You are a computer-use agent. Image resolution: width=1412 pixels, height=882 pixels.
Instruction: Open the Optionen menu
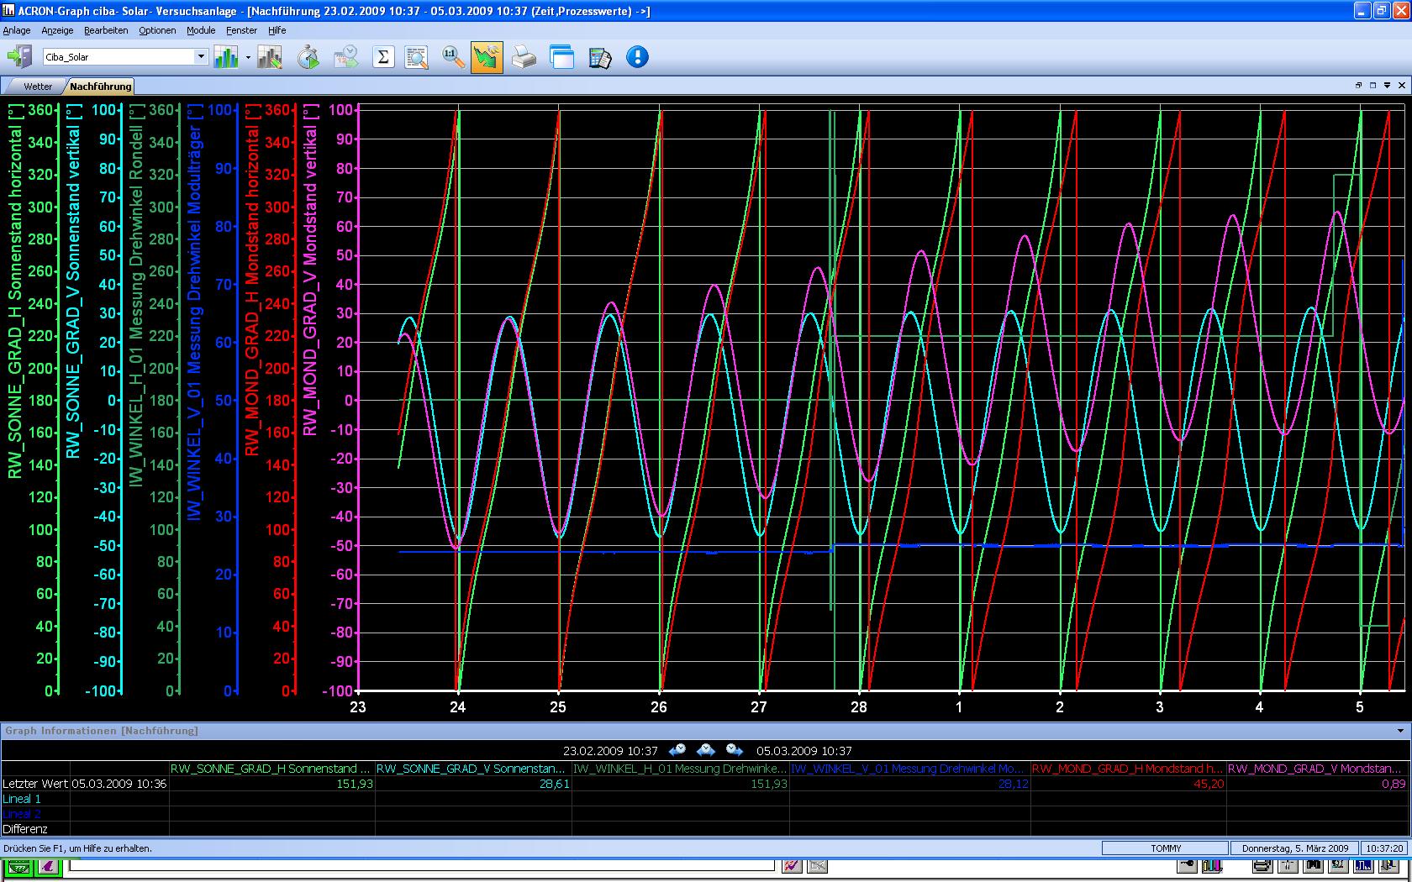click(157, 30)
